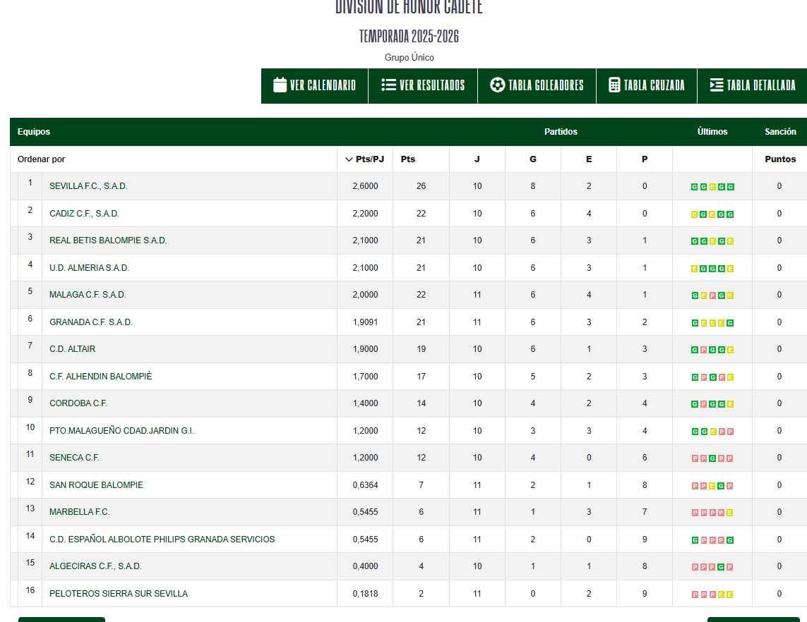
Task: Open C.F. ALHENDIN BALOMPIÉ team link
Action: [100, 377]
